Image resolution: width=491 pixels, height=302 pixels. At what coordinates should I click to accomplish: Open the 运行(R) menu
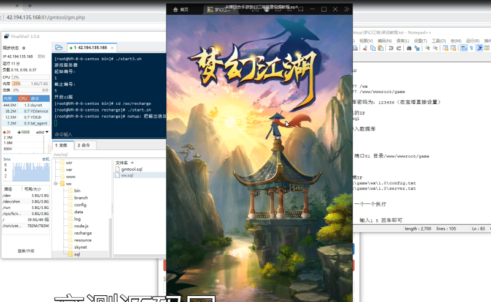(x=473, y=40)
